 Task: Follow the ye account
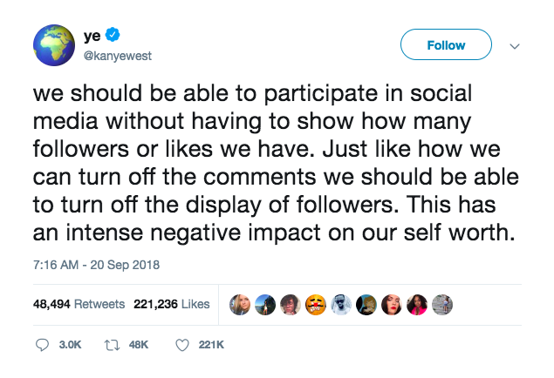446,44
